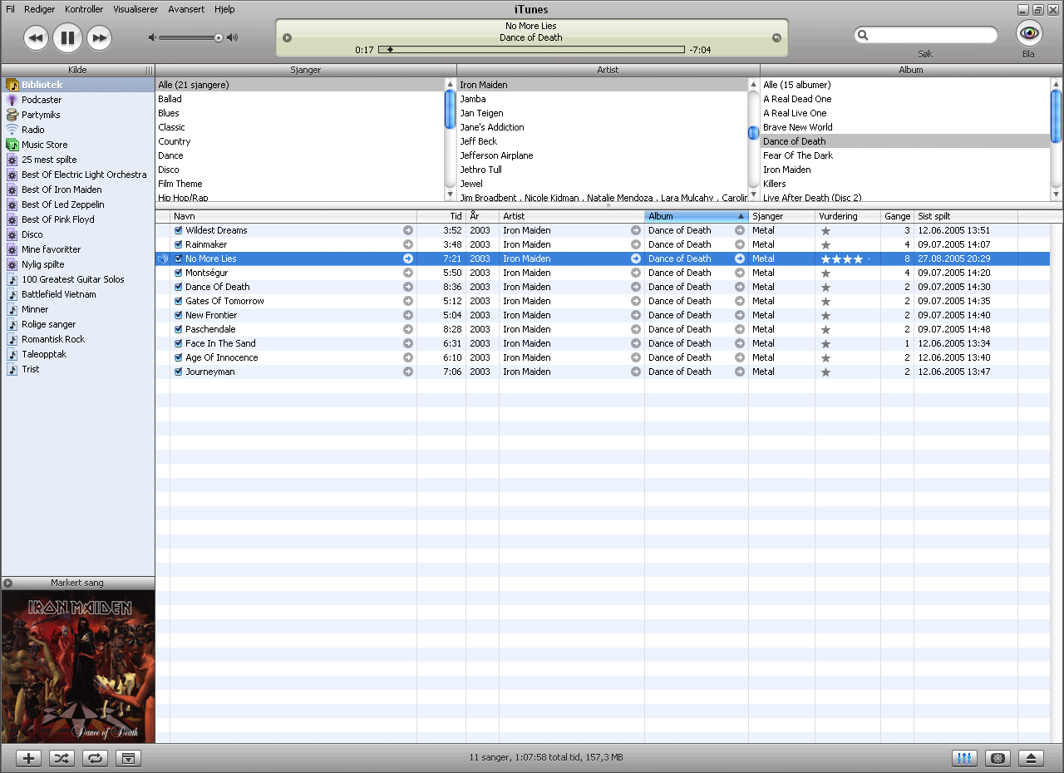Uncheck the Rainmaker checkbox
Image resolution: width=1064 pixels, height=773 pixels.
coord(178,244)
